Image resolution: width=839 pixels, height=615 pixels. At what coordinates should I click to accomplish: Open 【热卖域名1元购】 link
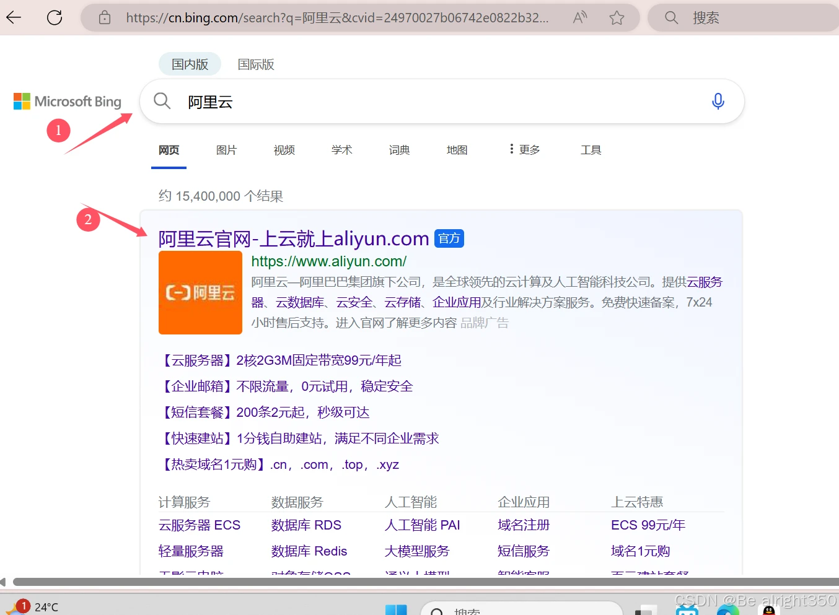point(279,465)
